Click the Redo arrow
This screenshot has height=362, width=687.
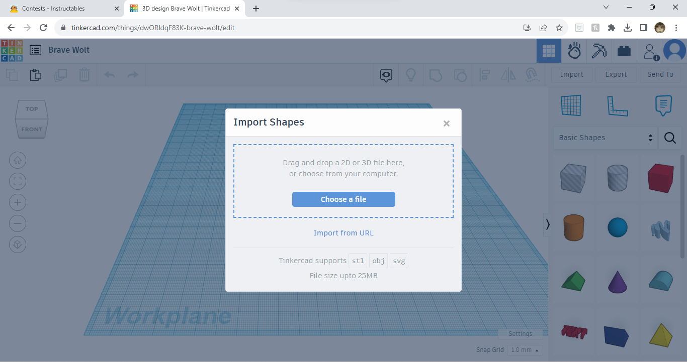[x=133, y=75]
